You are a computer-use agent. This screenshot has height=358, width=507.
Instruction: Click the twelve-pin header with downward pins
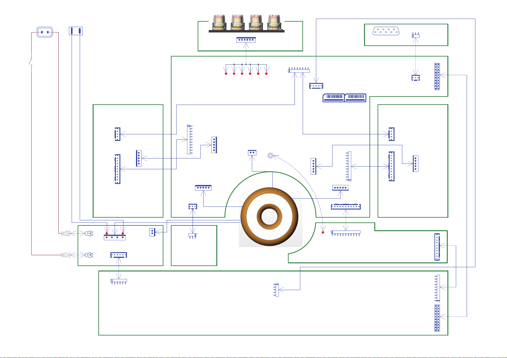pyautogui.click(x=346, y=233)
